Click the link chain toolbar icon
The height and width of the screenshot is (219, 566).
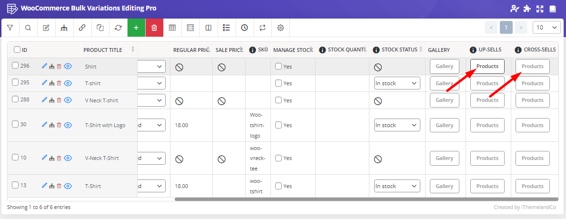click(82, 28)
